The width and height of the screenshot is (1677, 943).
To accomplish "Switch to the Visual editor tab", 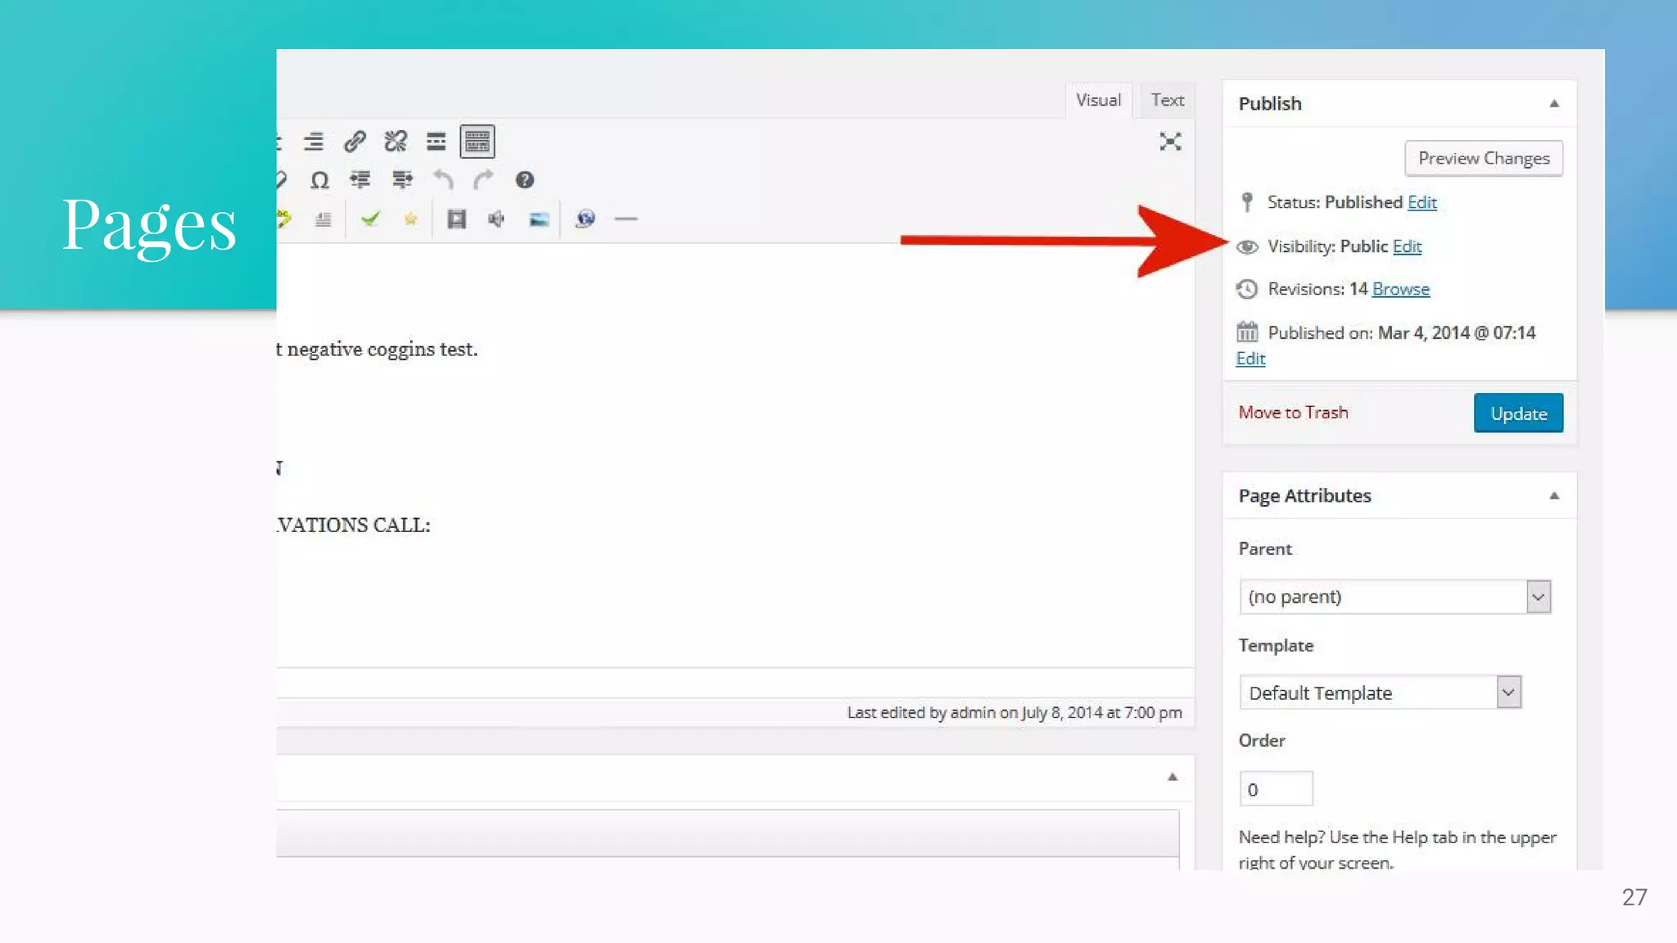I will tap(1098, 100).
